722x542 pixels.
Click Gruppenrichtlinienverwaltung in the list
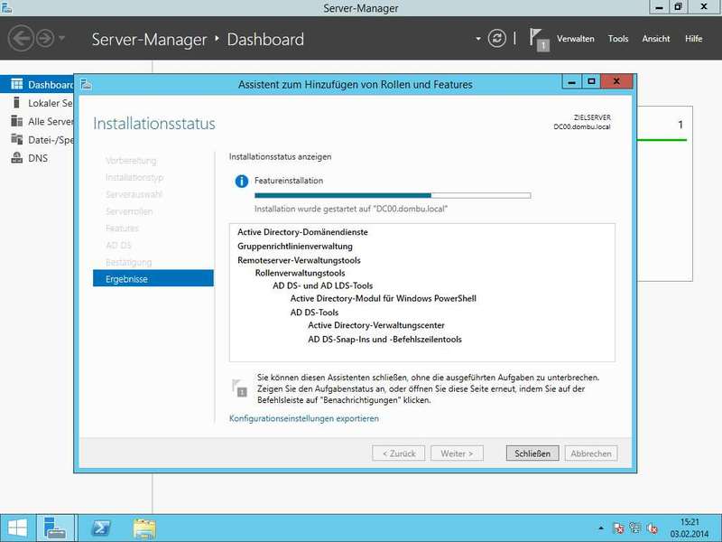[295, 246]
